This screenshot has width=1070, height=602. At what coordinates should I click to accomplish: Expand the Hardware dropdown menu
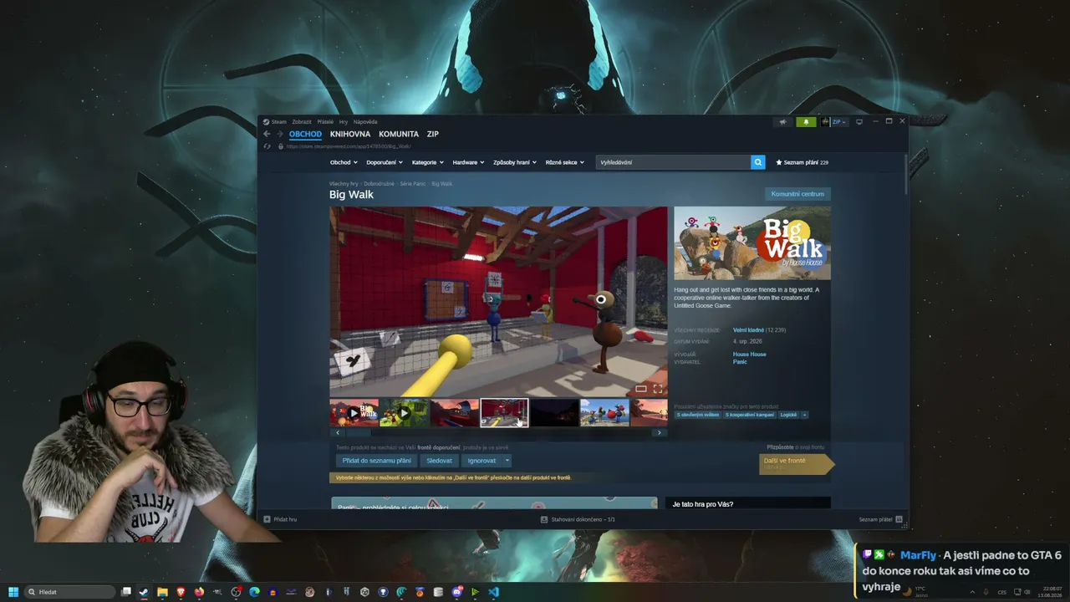468,162
